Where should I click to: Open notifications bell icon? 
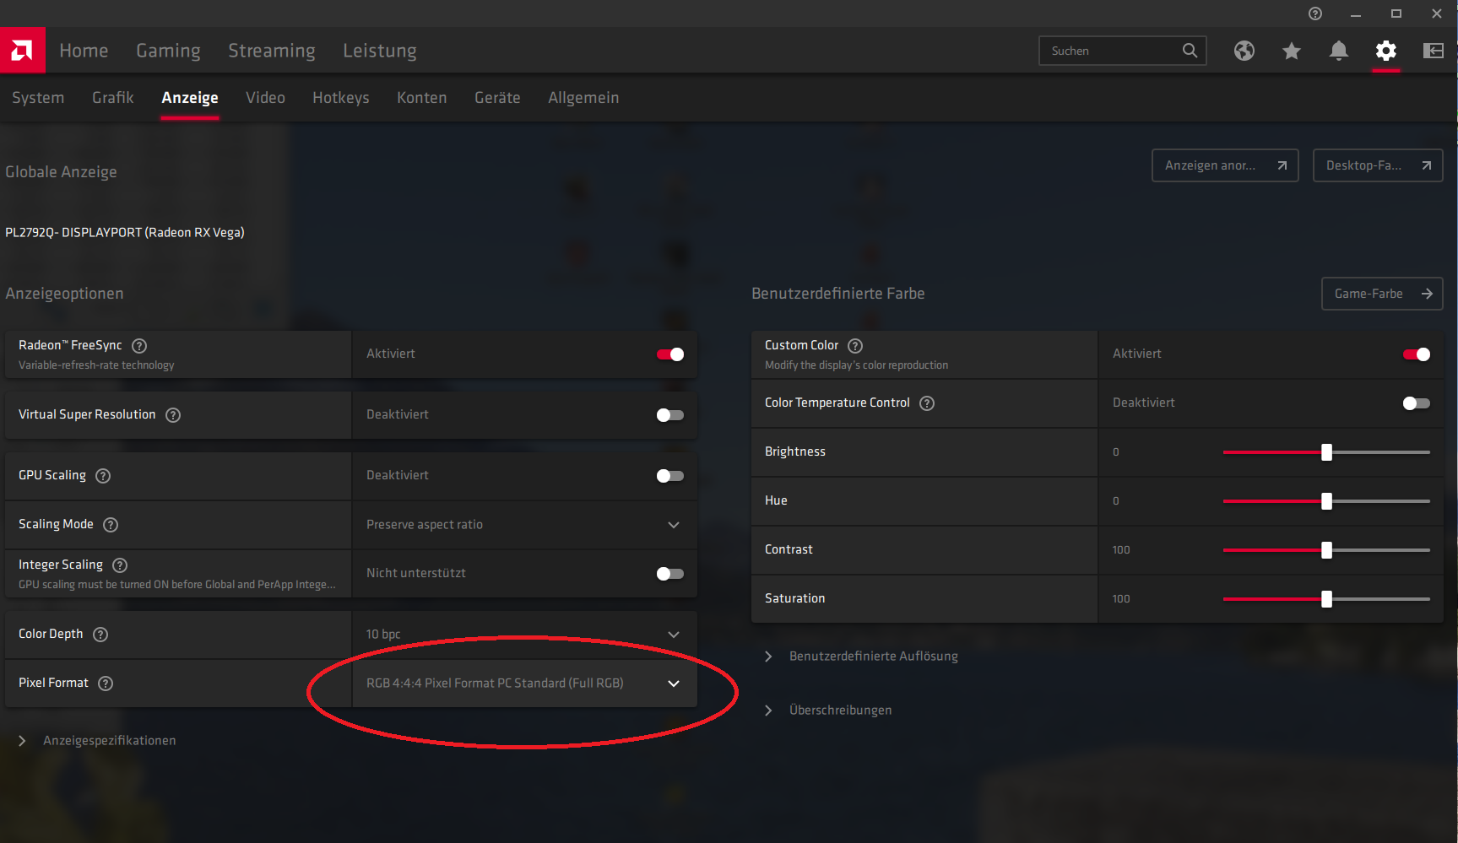point(1338,51)
